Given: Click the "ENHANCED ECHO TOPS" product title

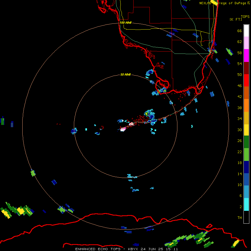Looking at the screenshot, I should pyautogui.click(x=98, y=249).
